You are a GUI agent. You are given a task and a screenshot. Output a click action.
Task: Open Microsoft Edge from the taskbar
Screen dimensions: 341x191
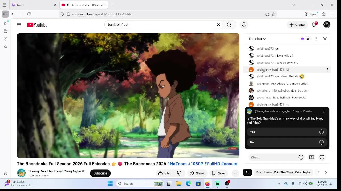[188, 184]
